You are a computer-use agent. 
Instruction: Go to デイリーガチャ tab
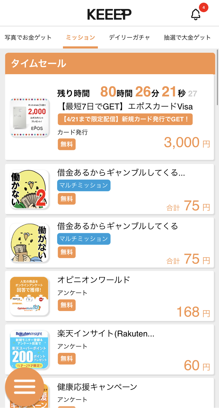click(x=130, y=37)
